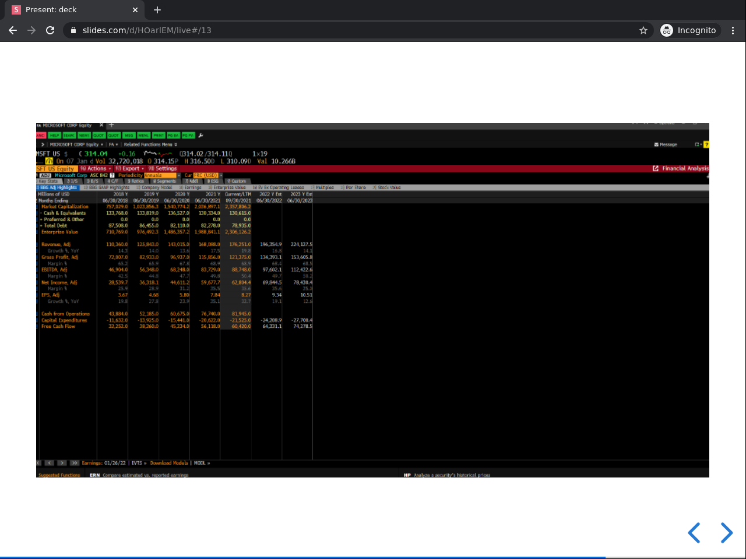Switch to the Ratios tab
746x559 pixels.
(x=136, y=181)
